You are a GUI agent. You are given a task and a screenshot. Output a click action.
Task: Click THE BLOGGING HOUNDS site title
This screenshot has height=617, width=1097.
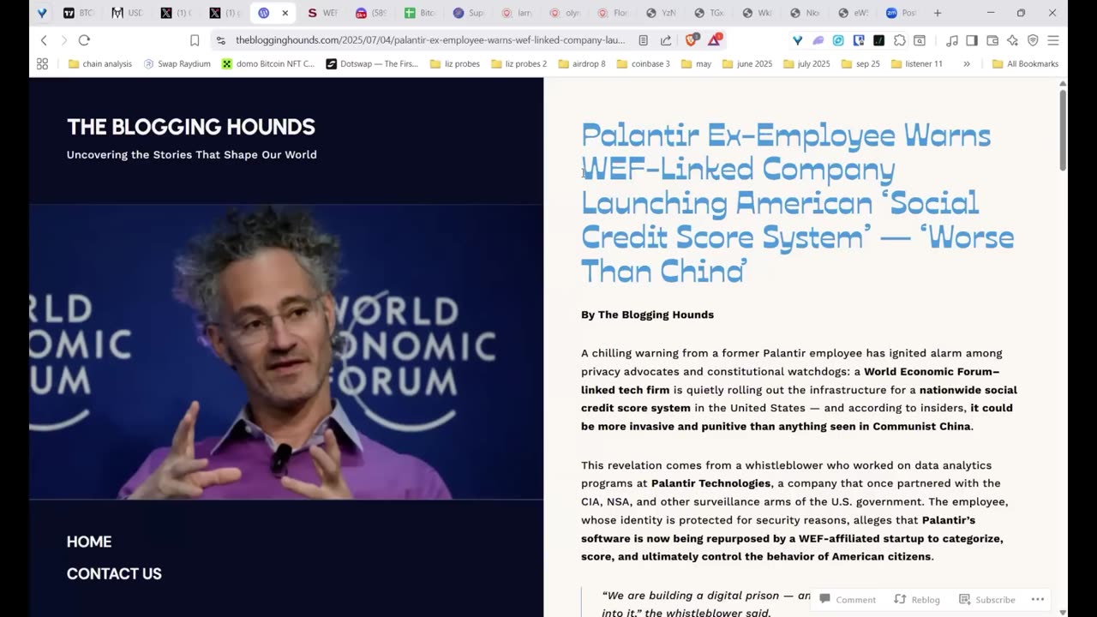(x=191, y=127)
